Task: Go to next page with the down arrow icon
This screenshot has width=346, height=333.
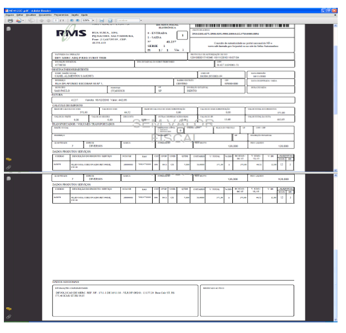Action: coord(48,21)
